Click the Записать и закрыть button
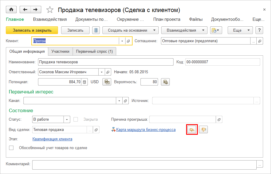 click(32, 30)
